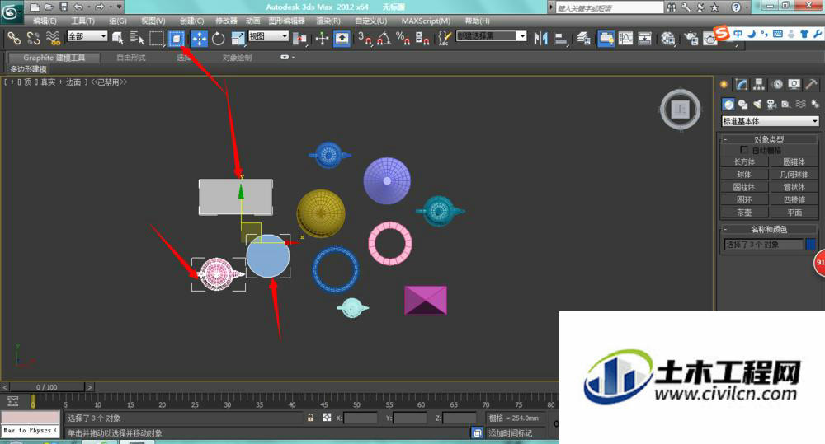Click the search keyword input field
Image resolution: width=825 pixels, height=444 pixels.
click(x=610, y=8)
